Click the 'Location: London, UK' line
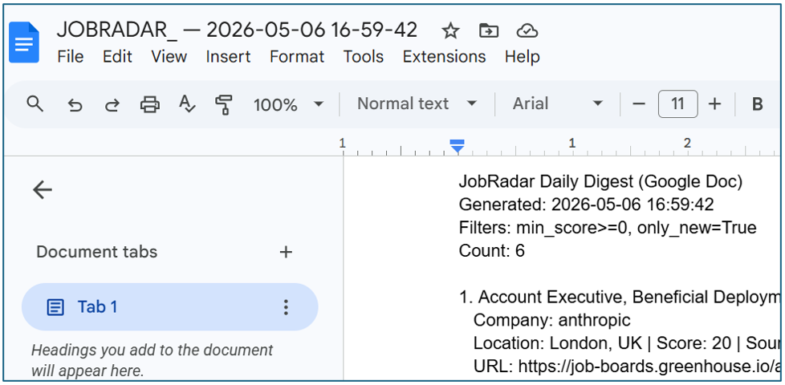 pos(627,343)
